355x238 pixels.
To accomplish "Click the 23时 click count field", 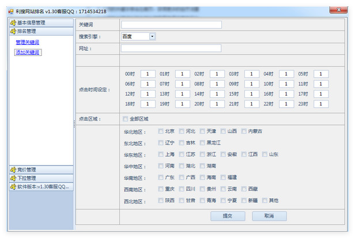I will (x=321, y=104).
